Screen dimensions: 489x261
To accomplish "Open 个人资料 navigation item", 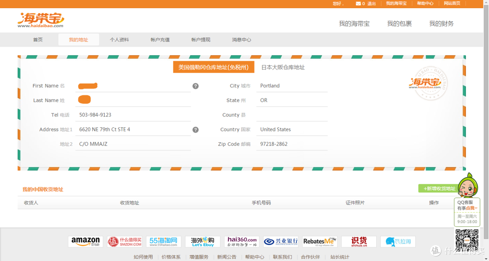I will 119,40.
